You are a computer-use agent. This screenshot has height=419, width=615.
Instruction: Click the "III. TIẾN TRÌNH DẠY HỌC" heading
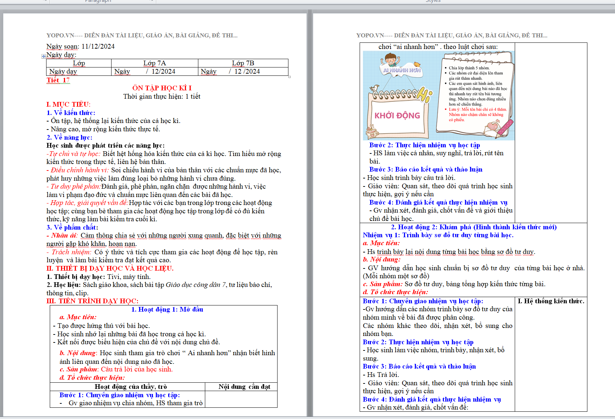click(x=92, y=301)
